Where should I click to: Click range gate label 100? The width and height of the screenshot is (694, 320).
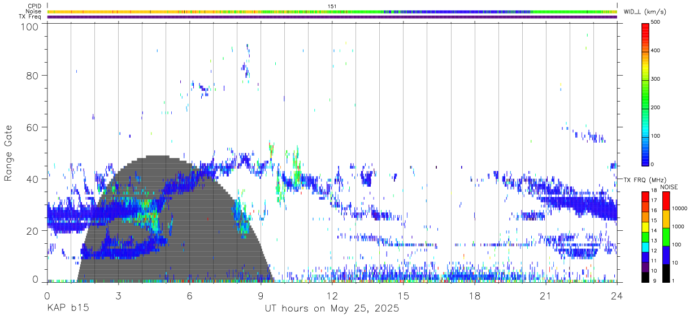tap(29, 26)
